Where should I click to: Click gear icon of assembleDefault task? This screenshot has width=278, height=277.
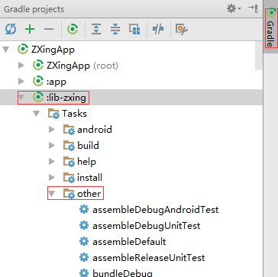pyautogui.click(x=84, y=241)
